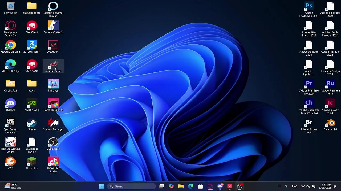Screen dimensions: 341x191
Task: Open the ENG language switcher
Action: [295, 186]
